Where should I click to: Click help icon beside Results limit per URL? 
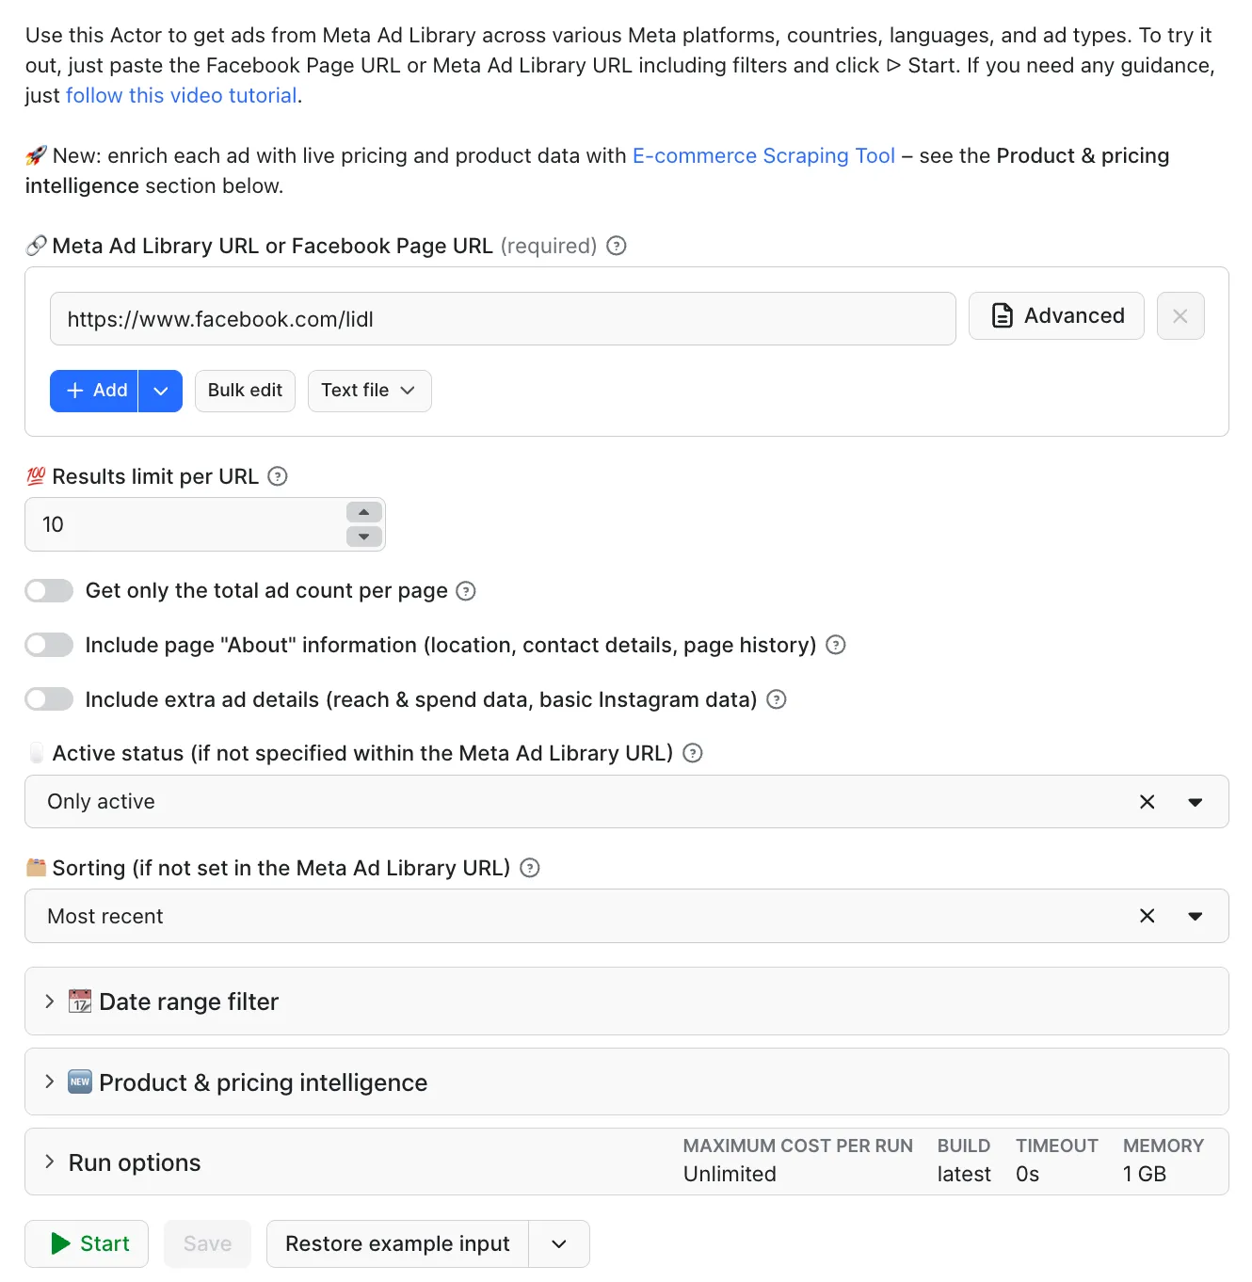[x=278, y=476]
